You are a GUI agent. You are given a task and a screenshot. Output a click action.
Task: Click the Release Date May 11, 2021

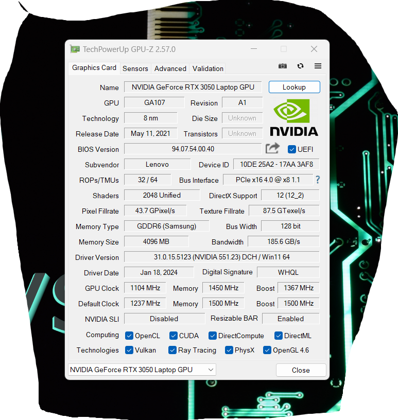pos(151,133)
